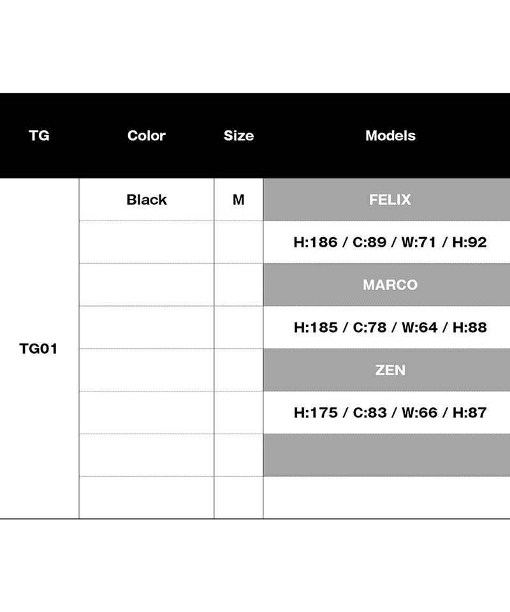This screenshot has width=510, height=612.
Task: Select the Models column header
Action: coord(390,136)
